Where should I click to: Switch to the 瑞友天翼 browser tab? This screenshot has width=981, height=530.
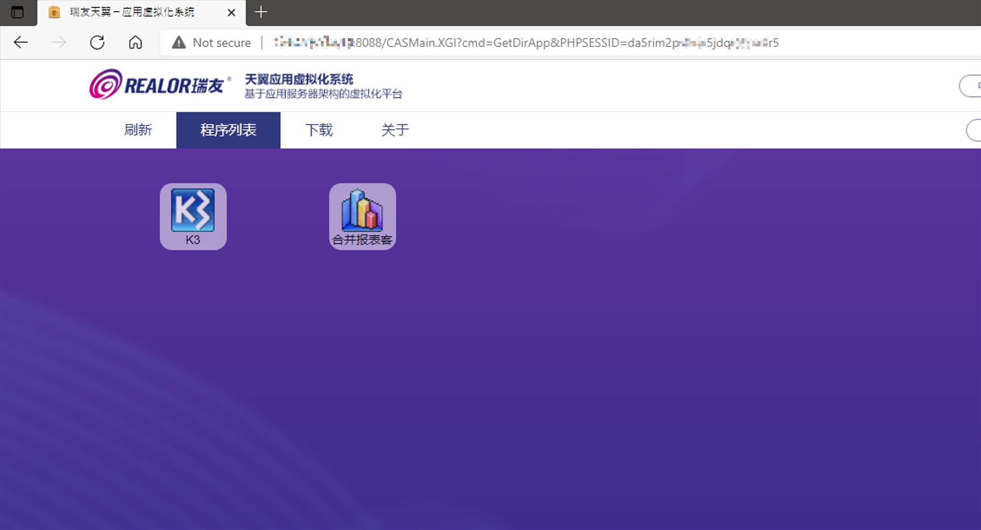click(132, 12)
